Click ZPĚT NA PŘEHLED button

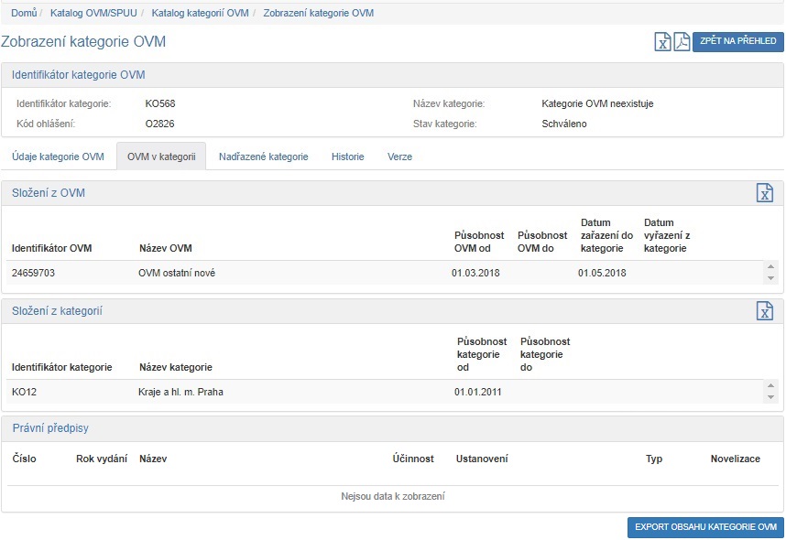[x=738, y=42]
